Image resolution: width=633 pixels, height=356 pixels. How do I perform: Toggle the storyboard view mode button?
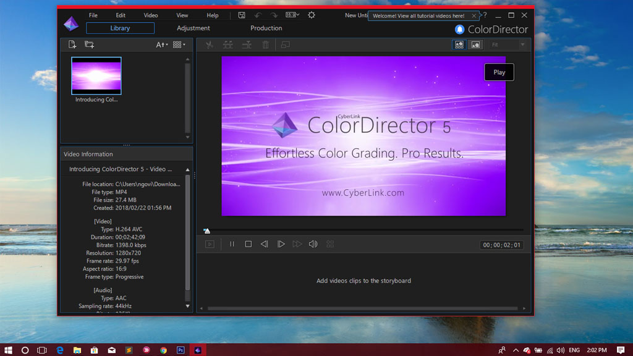click(x=459, y=44)
